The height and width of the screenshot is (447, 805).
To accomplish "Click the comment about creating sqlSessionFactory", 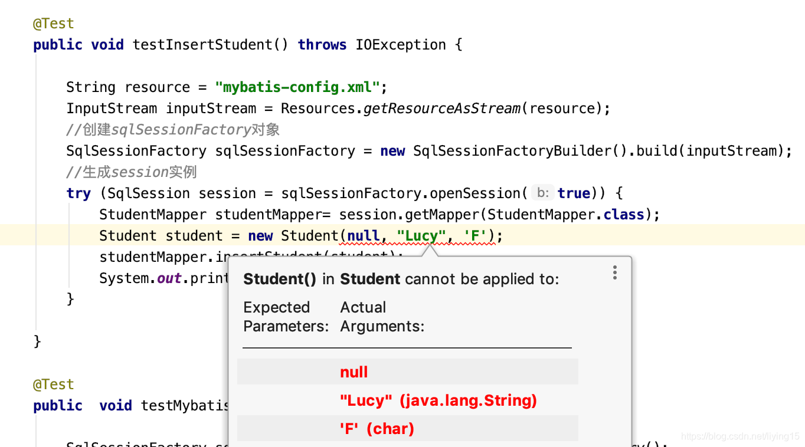I will (x=173, y=130).
